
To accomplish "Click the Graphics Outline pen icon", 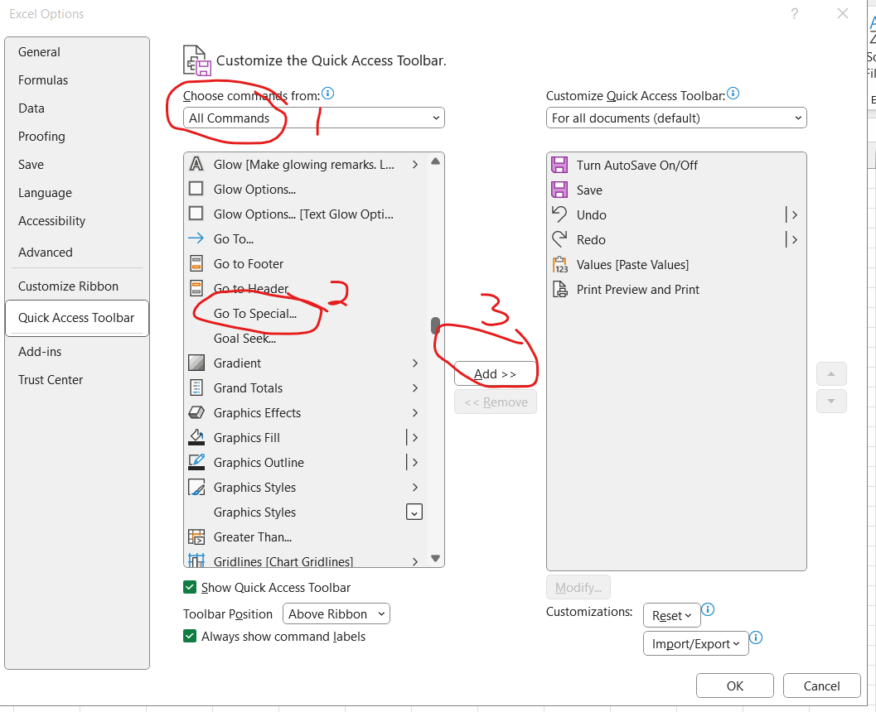I will (196, 462).
